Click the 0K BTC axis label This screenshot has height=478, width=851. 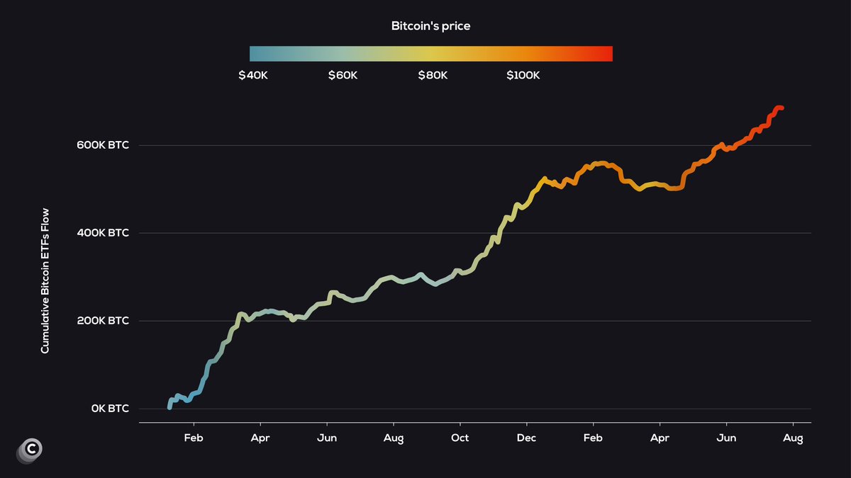tap(110, 409)
